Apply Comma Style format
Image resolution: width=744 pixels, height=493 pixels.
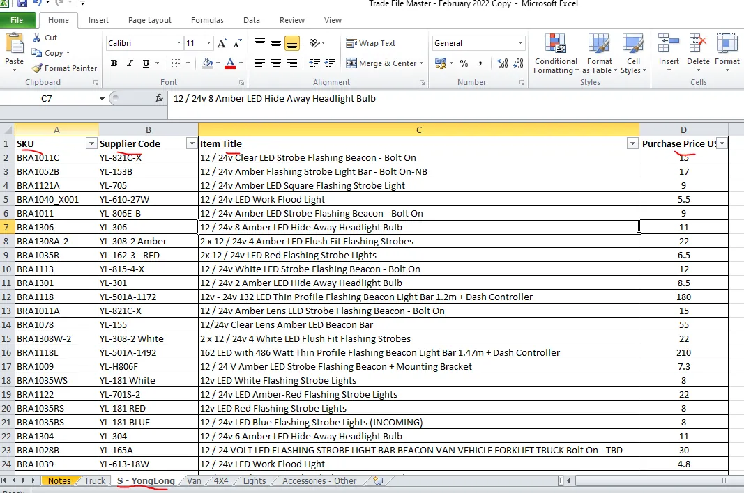480,63
